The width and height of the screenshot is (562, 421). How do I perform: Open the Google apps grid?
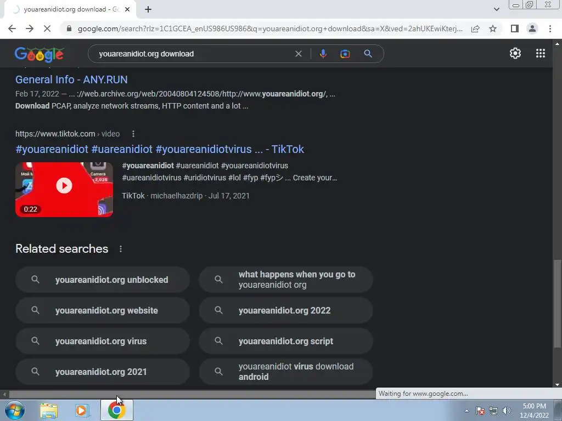click(x=541, y=53)
